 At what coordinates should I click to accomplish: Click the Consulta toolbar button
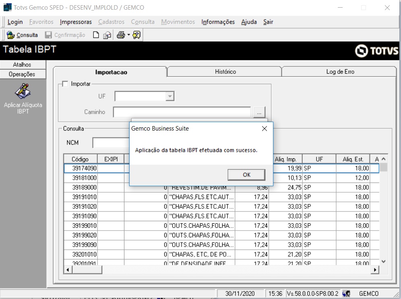click(x=22, y=35)
